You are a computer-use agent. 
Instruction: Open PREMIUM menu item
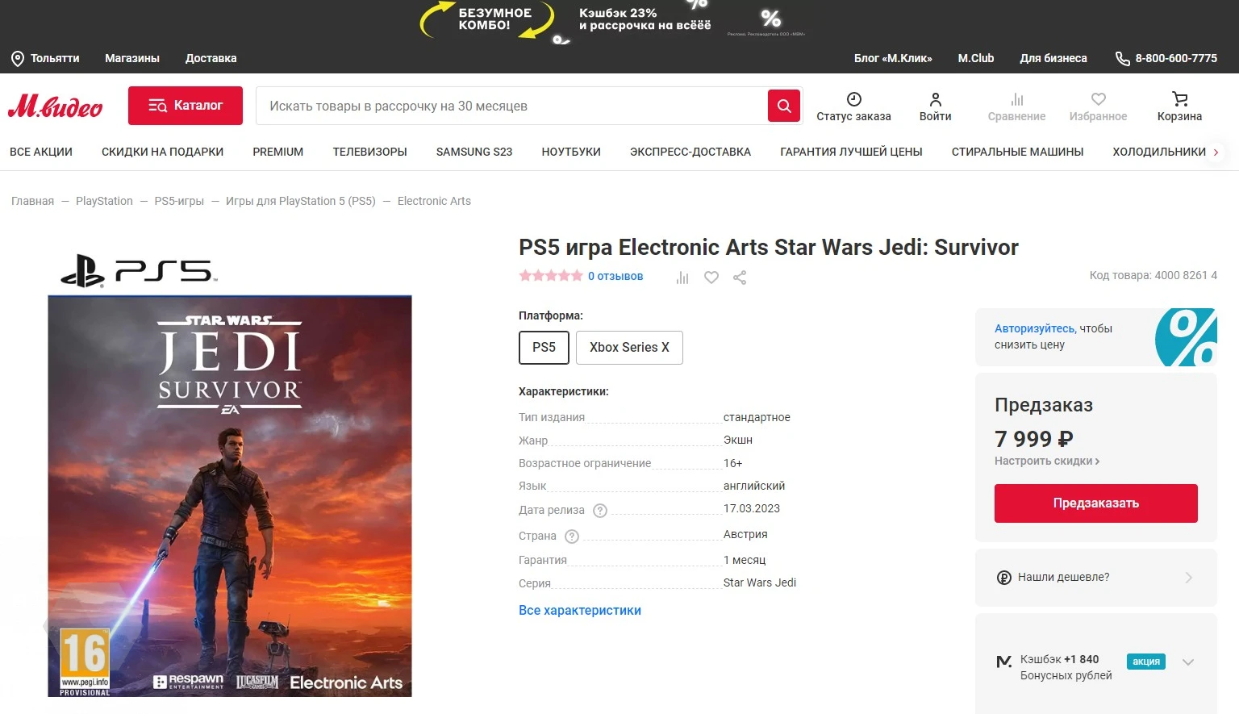(x=278, y=152)
